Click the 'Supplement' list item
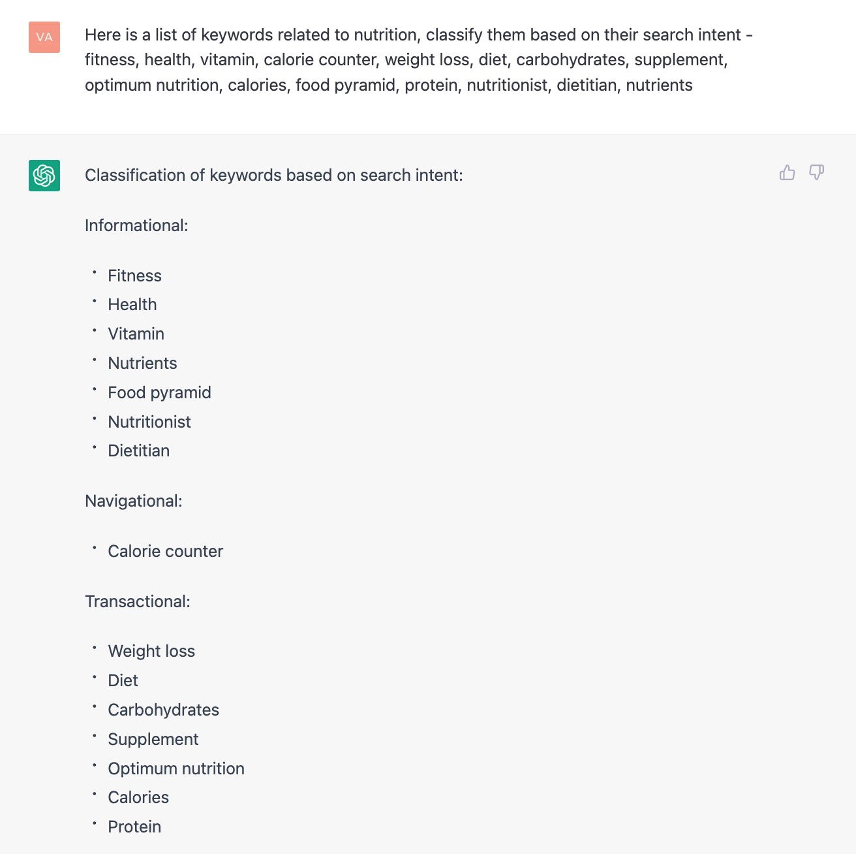Screen dimensions: 856x854 click(153, 740)
